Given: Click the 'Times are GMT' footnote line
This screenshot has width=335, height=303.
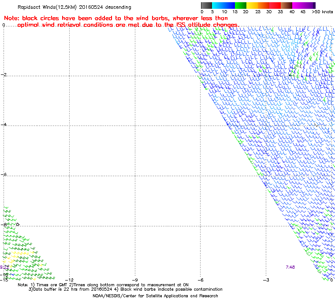Looking at the screenshot, I should tap(103, 285).
